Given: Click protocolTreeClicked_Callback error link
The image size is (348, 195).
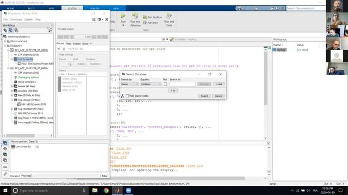Looking at the screenshot, I should [x=147, y=166].
